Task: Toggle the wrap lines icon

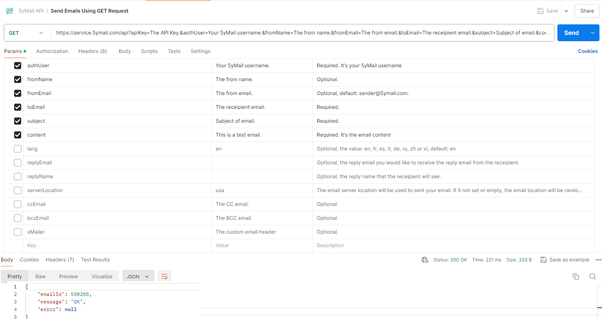Action: 164,276
